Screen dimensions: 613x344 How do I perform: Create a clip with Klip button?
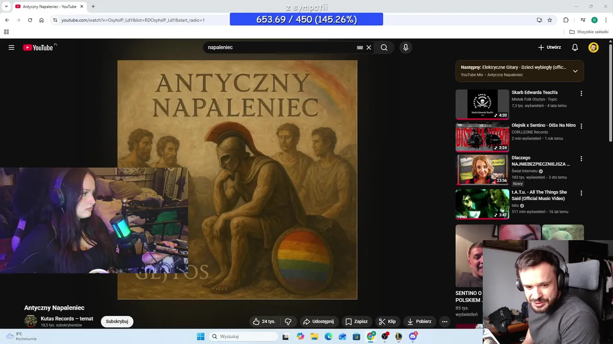coord(387,322)
